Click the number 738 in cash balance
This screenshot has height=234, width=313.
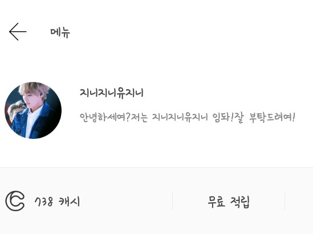point(44,202)
